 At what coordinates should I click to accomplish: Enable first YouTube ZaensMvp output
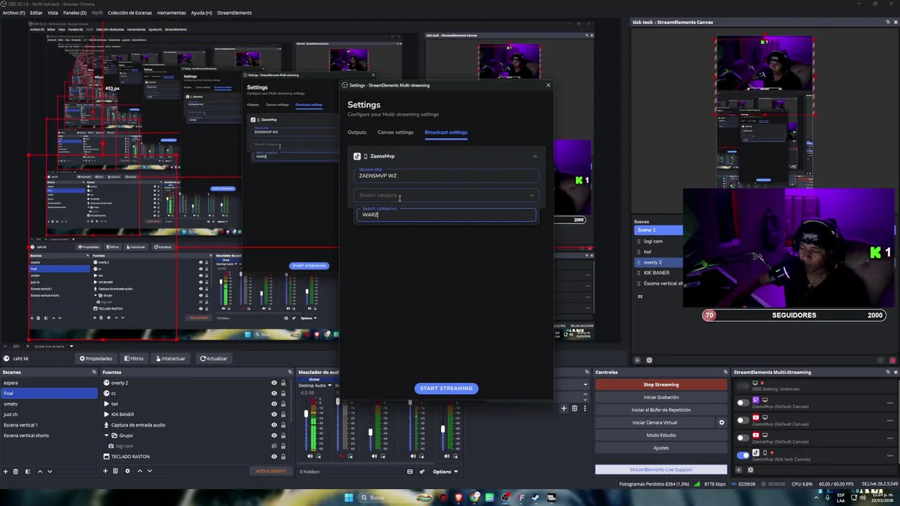point(742,420)
